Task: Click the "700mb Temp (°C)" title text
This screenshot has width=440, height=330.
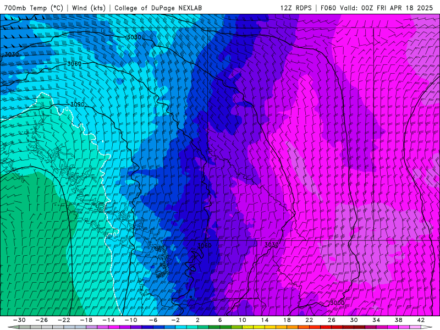Action: [34, 8]
